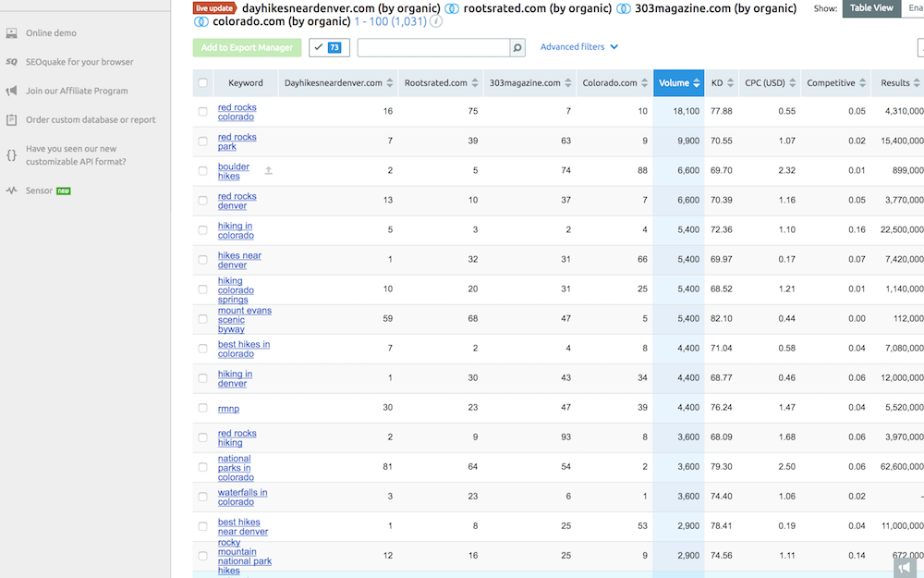The height and width of the screenshot is (578, 924).
Task: Click the info icon next to 1,031
Action: pos(435,22)
